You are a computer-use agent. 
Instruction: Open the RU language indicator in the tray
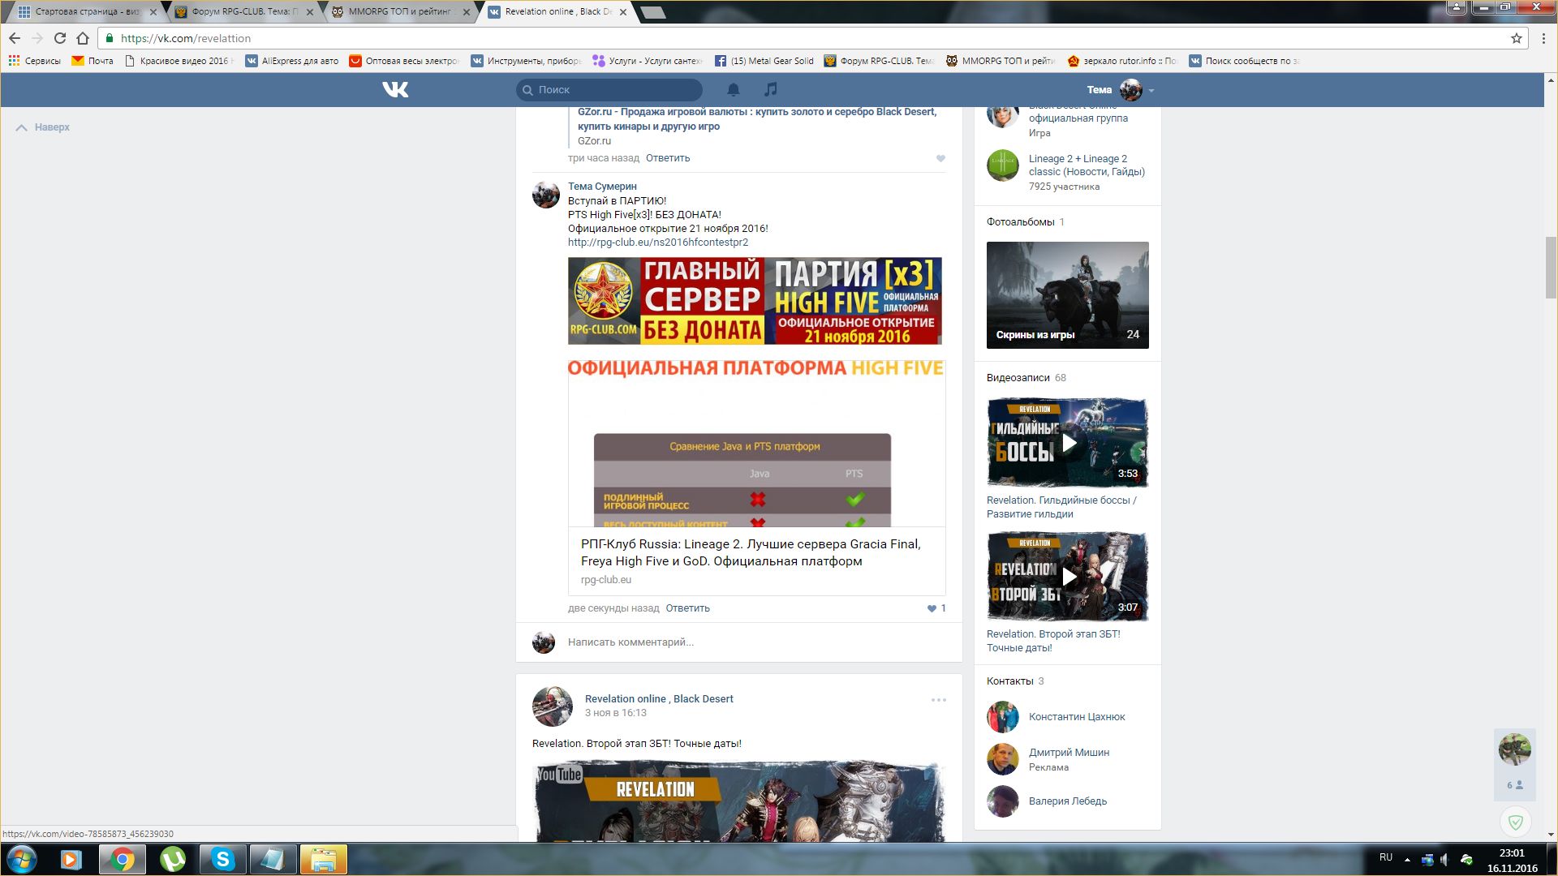tap(1386, 857)
